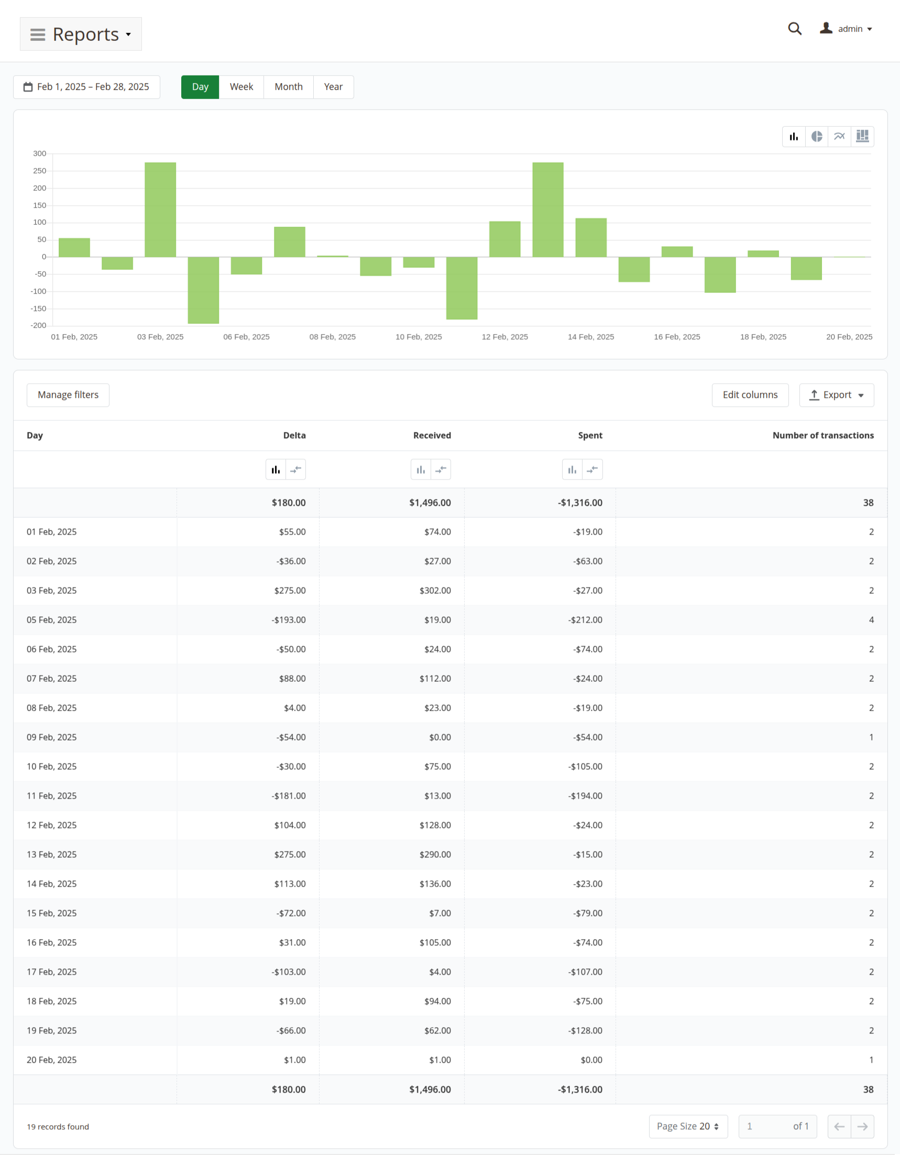The height and width of the screenshot is (1155, 900).
Task: Toggle Received column comparison arrows icon
Action: 441,470
